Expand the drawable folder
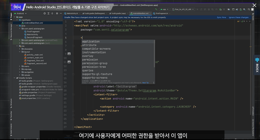Screen dimensions: 260x140 click(19, 49)
